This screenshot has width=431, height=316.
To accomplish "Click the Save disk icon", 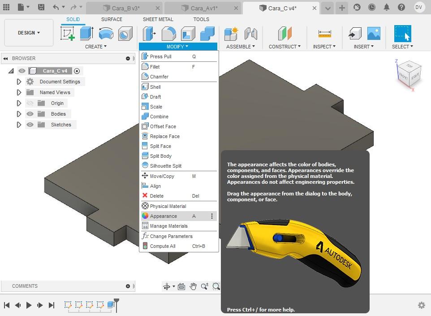I will tap(41, 7).
